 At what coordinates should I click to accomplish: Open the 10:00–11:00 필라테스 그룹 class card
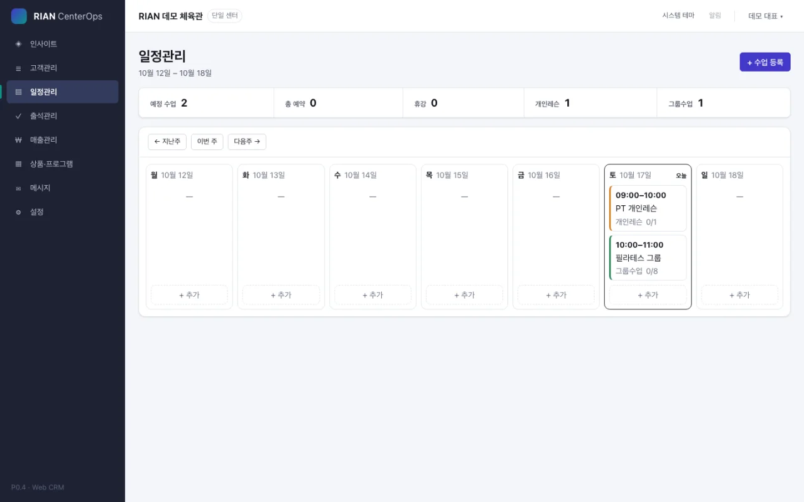pos(648,258)
